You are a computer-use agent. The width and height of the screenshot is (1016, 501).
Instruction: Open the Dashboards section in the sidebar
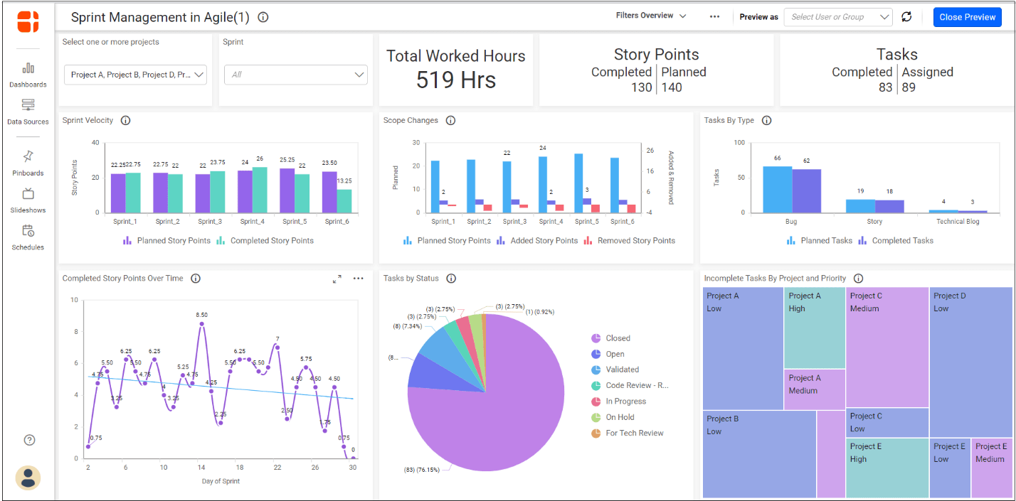pos(28,74)
